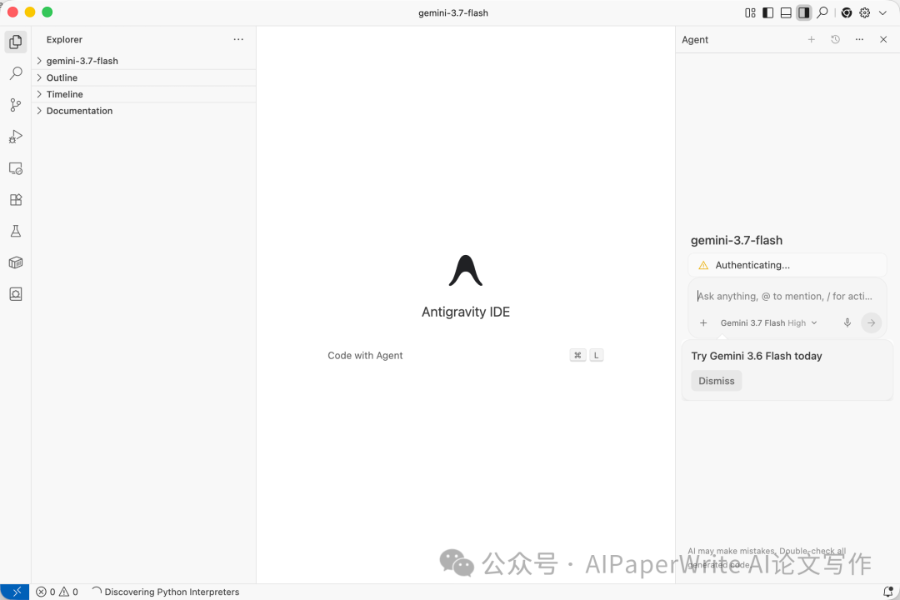Click the round account icon in title bar
Image resolution: width=900 pixels, height=600 pixels.
847,12
